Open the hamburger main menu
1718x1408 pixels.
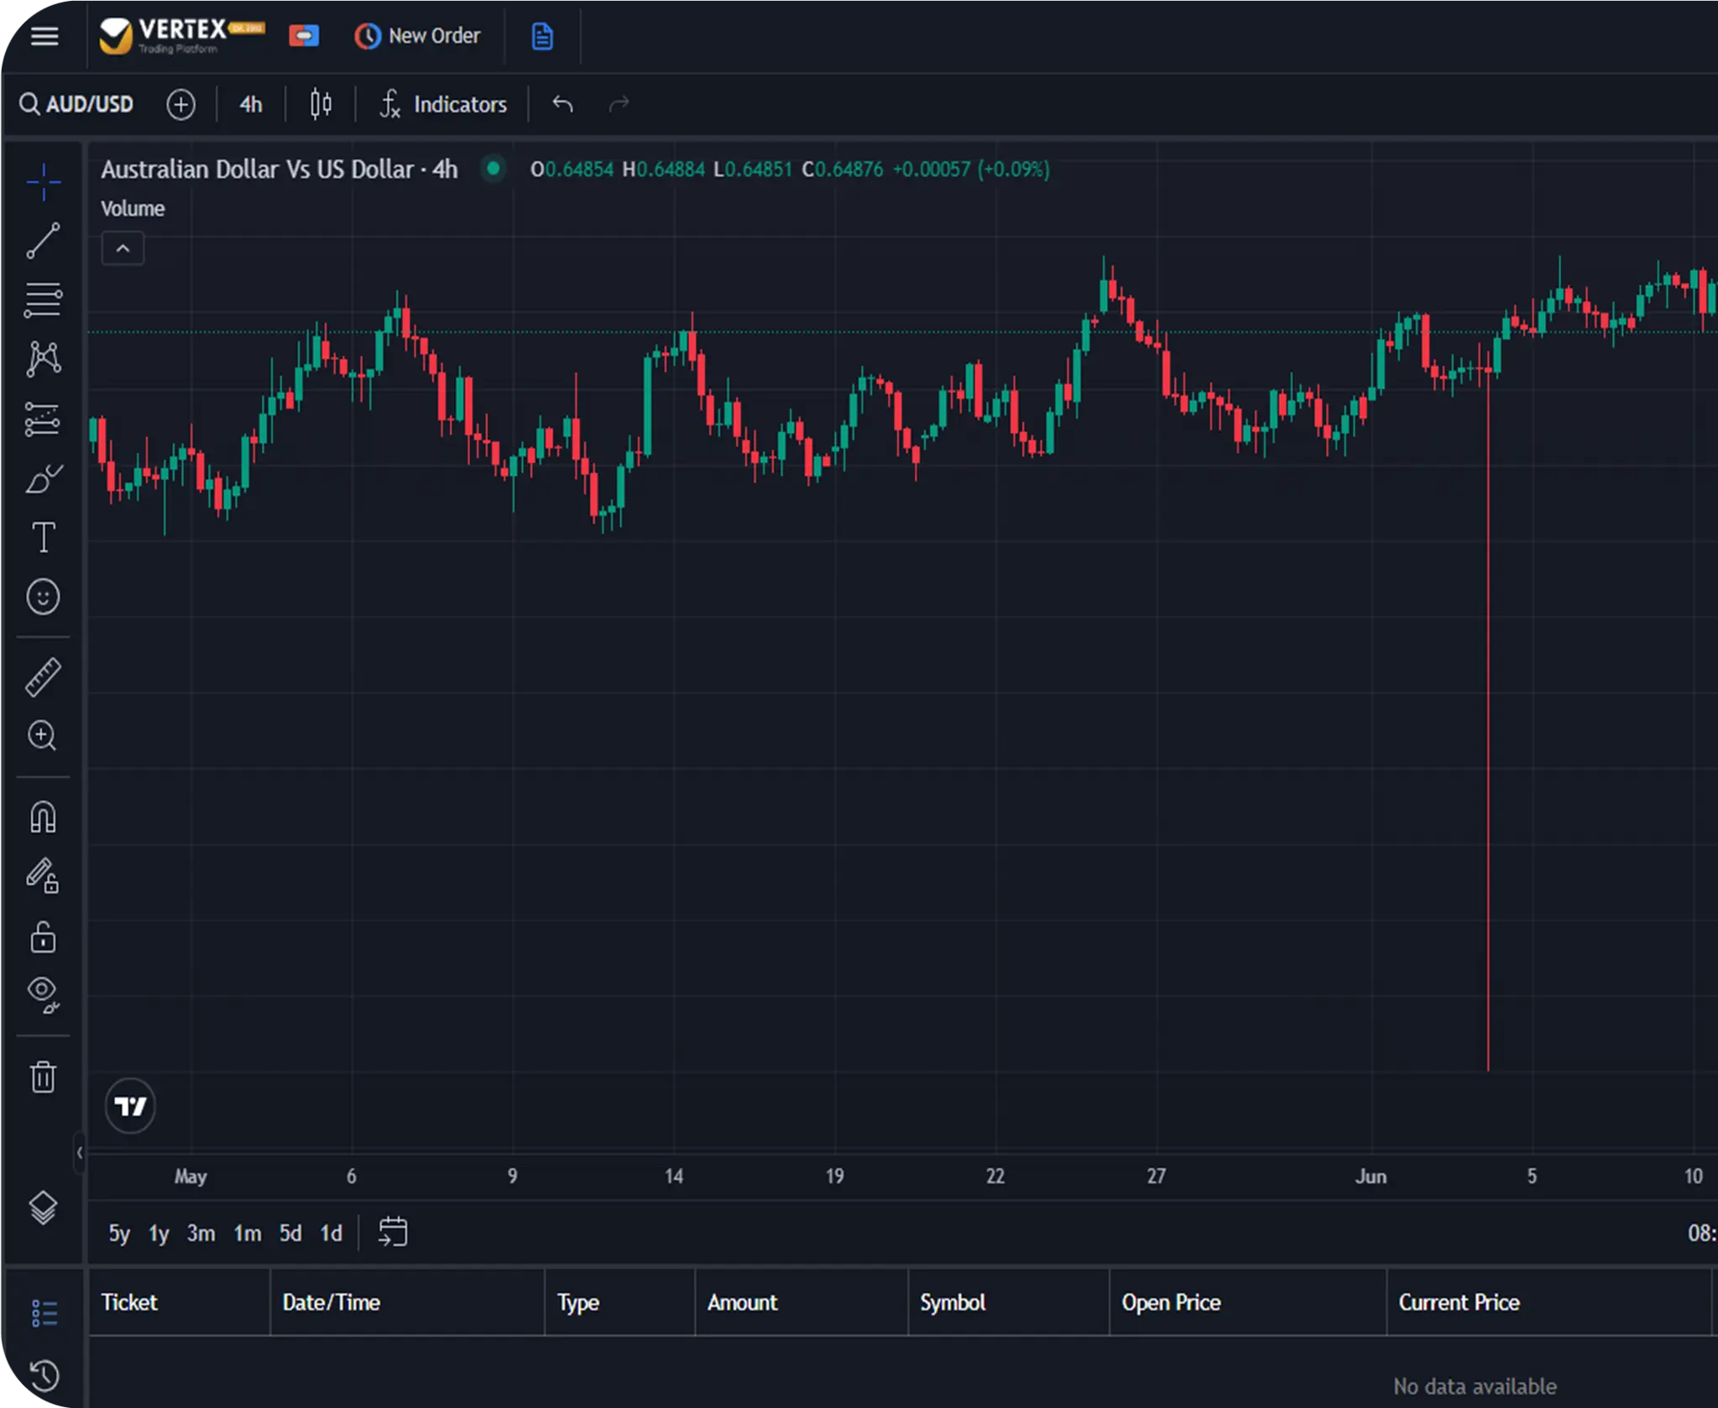(x=44, y=36)
